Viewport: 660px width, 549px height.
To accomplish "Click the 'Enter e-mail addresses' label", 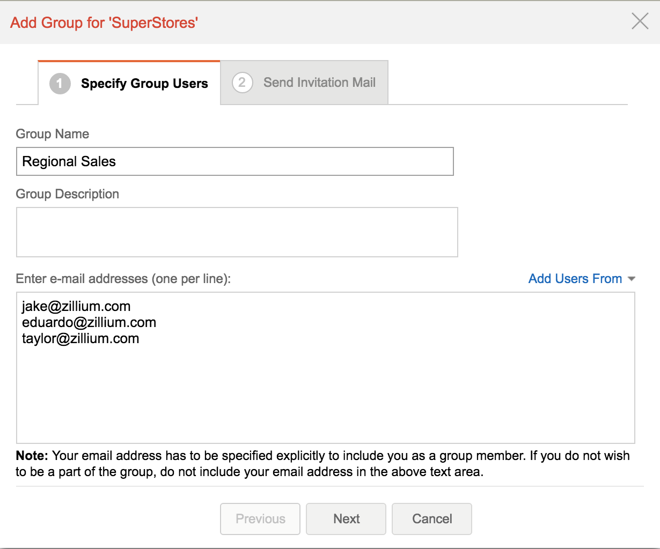I will 123,279.
